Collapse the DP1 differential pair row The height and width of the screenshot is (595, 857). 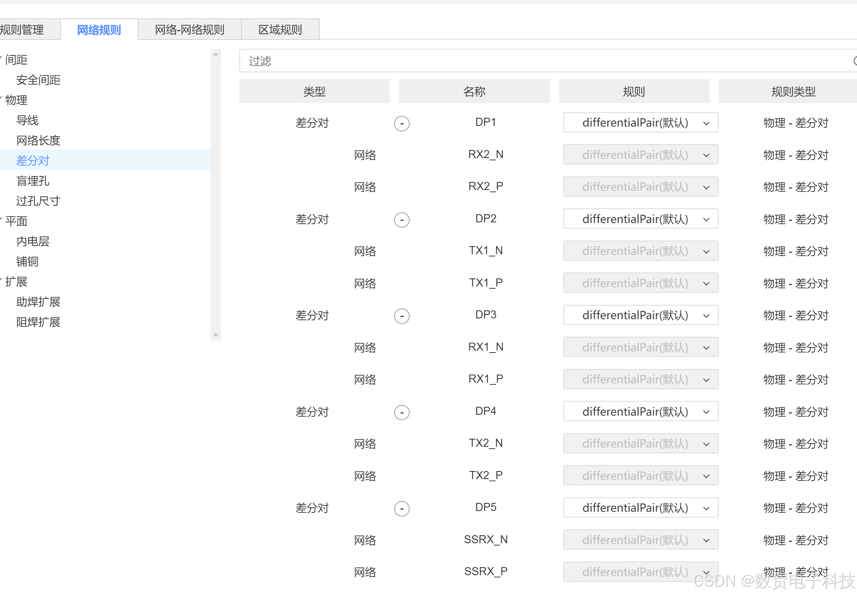[x=402, y=123]
